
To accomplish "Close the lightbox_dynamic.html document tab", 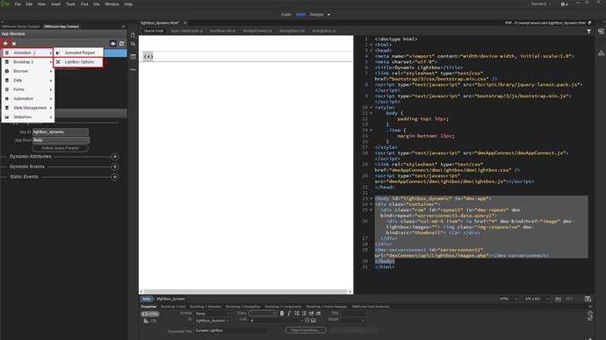I will pos(185,23).
